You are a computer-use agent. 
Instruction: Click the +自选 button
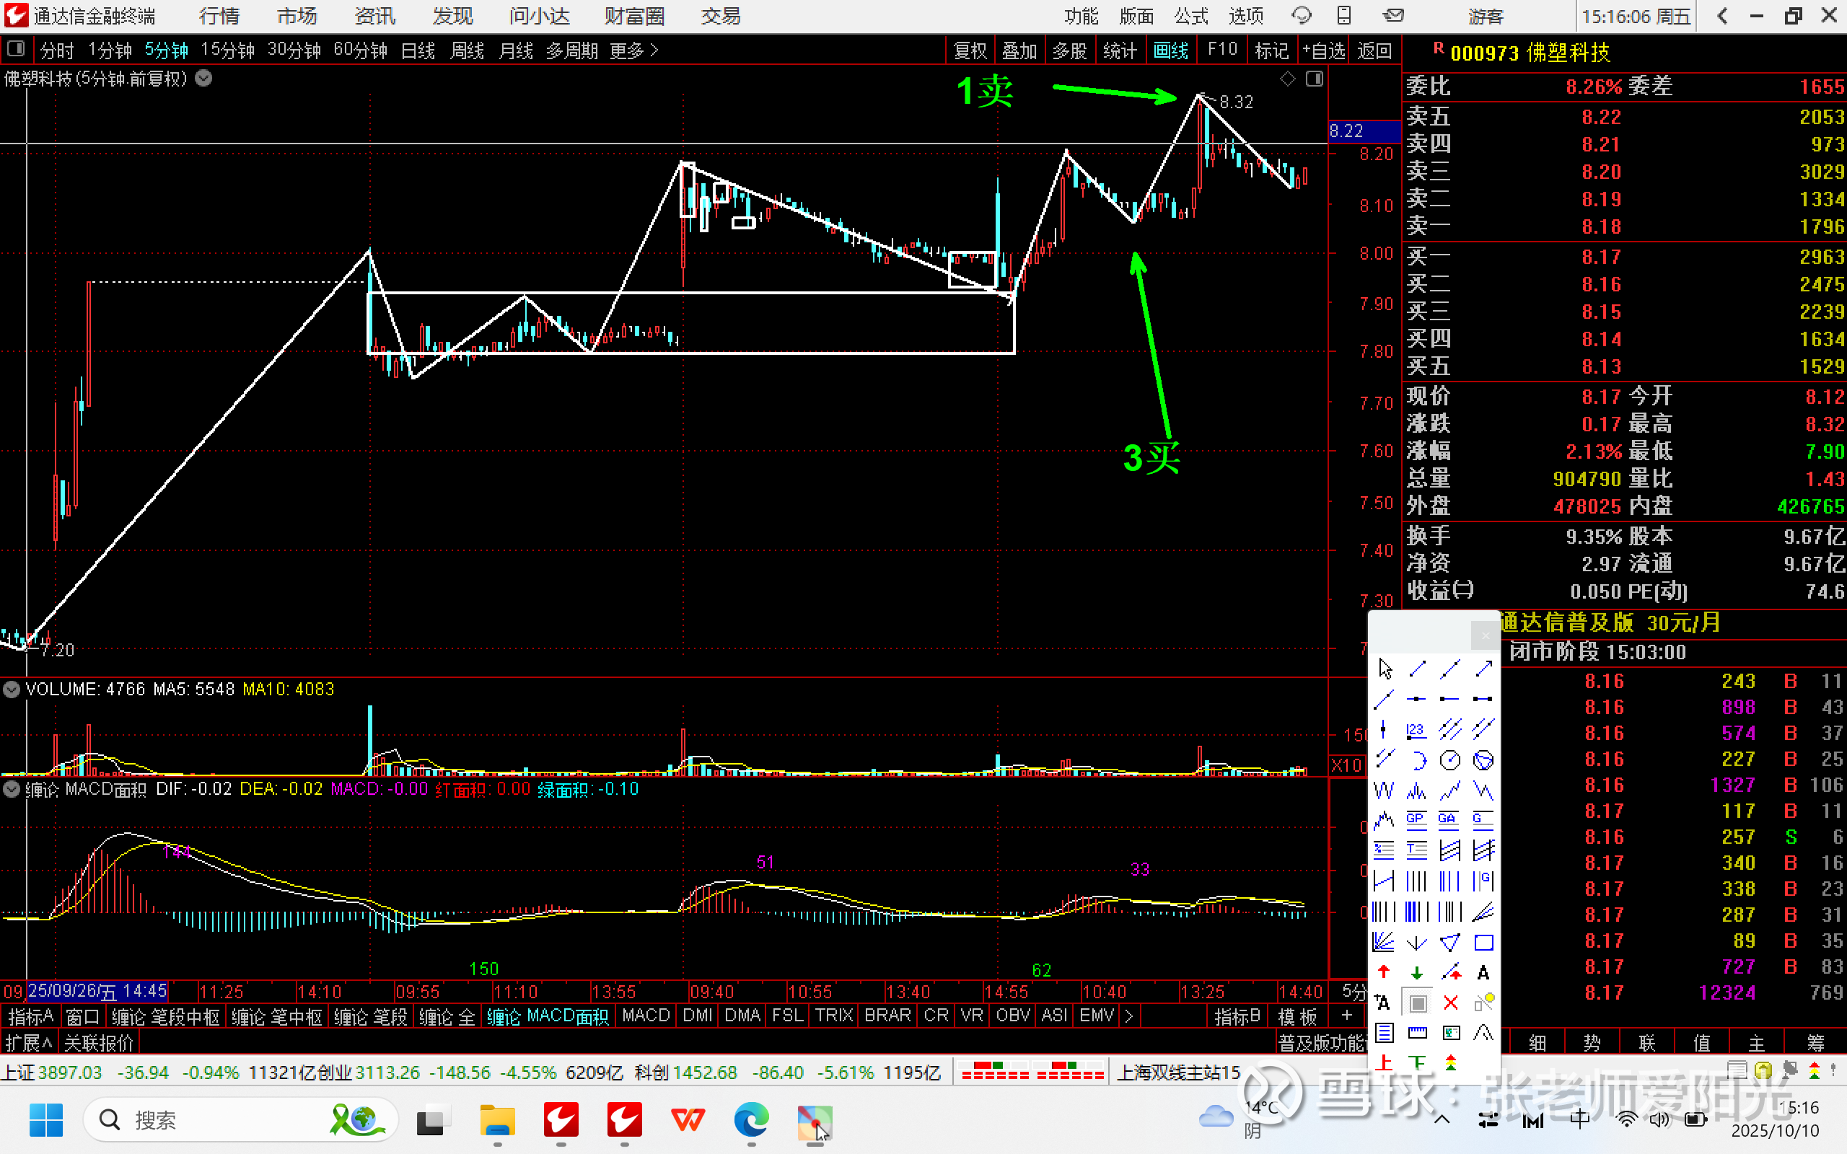tap(1322, 50)
